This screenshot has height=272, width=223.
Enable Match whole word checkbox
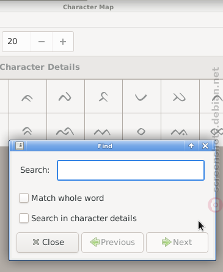pyautogui.click(x=24, y=198)
